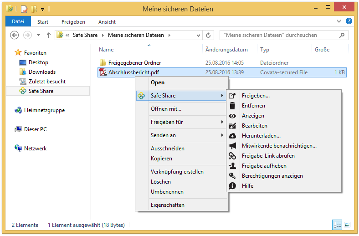The height and width of the screenshot is (236, 359).
Task: Go forward with the forward arrow button
Action: [x=27, y=35]
